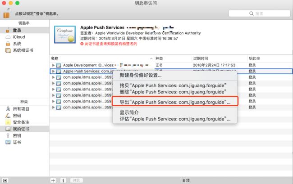293x184 pixels.
Task: Sort by 名称 column header
Action: pos(102,58)
